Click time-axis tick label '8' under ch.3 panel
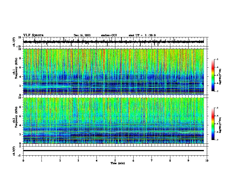 pyautogui.click(x=170, y=161)
